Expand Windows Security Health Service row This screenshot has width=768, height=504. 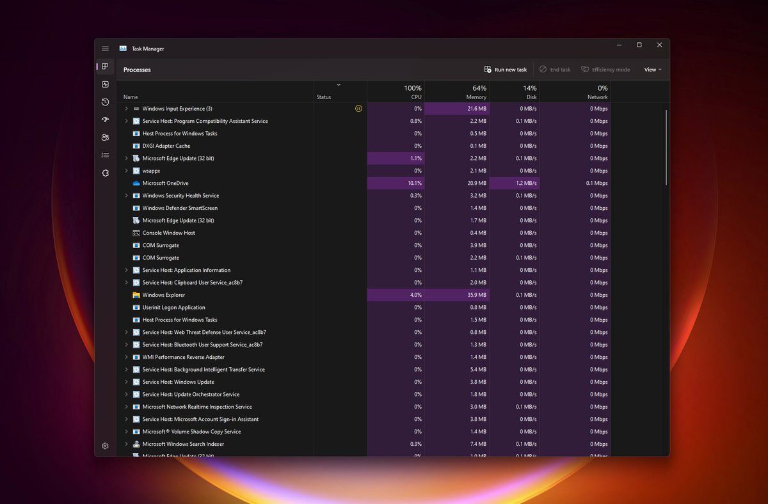126,196
